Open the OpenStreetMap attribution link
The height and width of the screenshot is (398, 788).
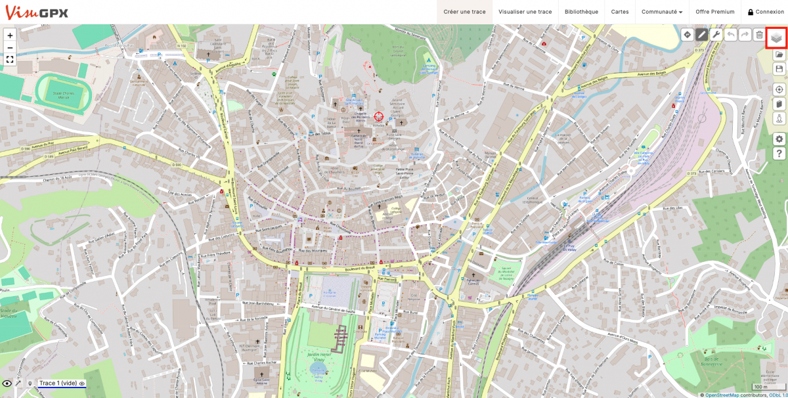point(722,395)
